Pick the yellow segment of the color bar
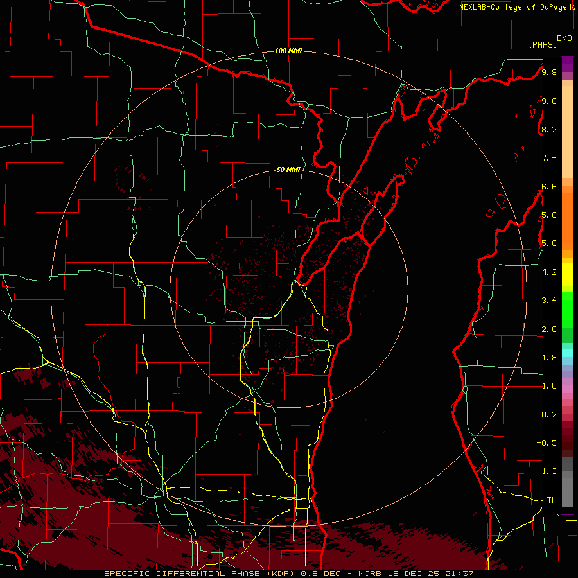 click(x=567, y=275)
